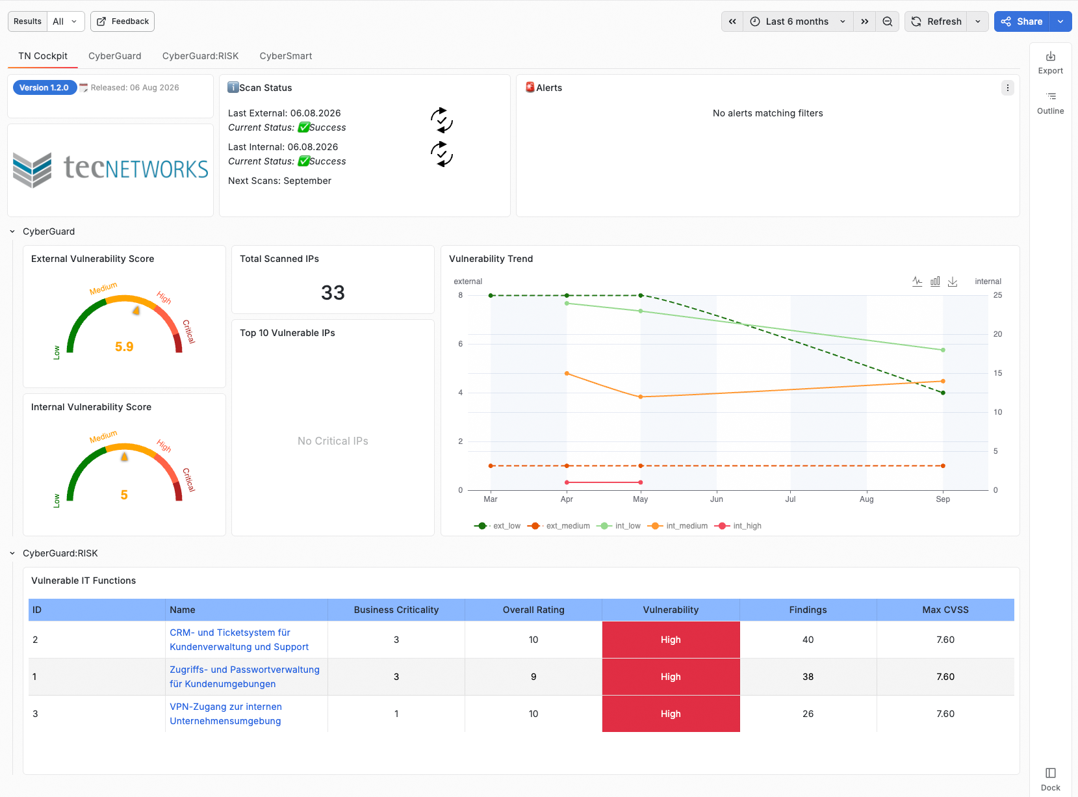
Task: Sort by the Findings column header
Action: (808, 610)
